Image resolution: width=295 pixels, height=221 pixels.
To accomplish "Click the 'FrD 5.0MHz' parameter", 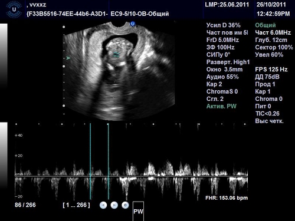I will click(222, 40).
